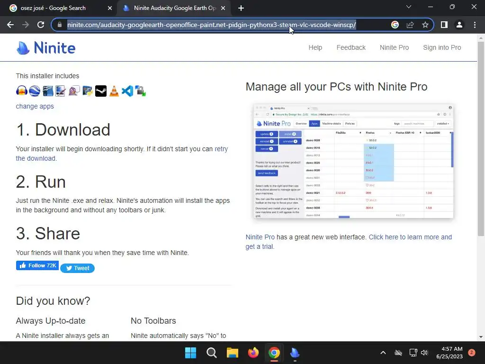Click Sign into Pro
Viewport: 485px width, 364px height.
pyautogui.click(x=442, y=48)
